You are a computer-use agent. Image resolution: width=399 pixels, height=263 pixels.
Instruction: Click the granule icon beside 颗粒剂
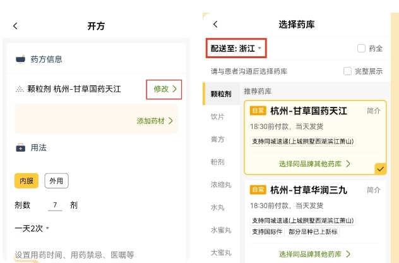click(x=20, y=89)
